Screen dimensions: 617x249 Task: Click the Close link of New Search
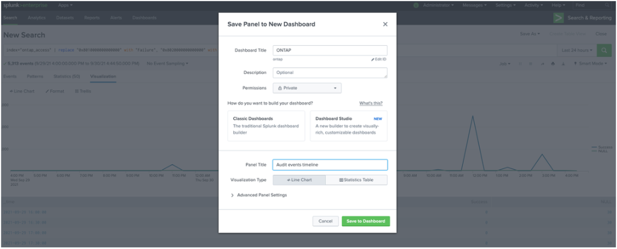pyautogui.click(x=601, y=34)
